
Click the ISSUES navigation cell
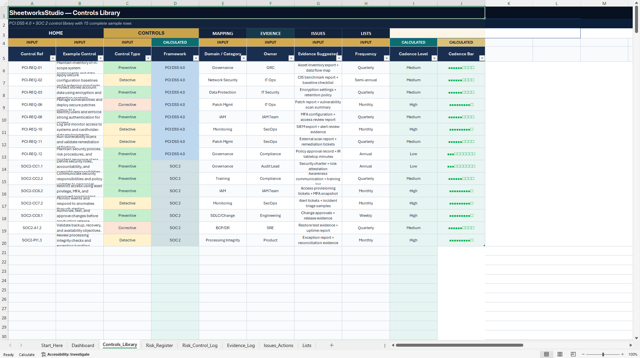pos(318,33)
